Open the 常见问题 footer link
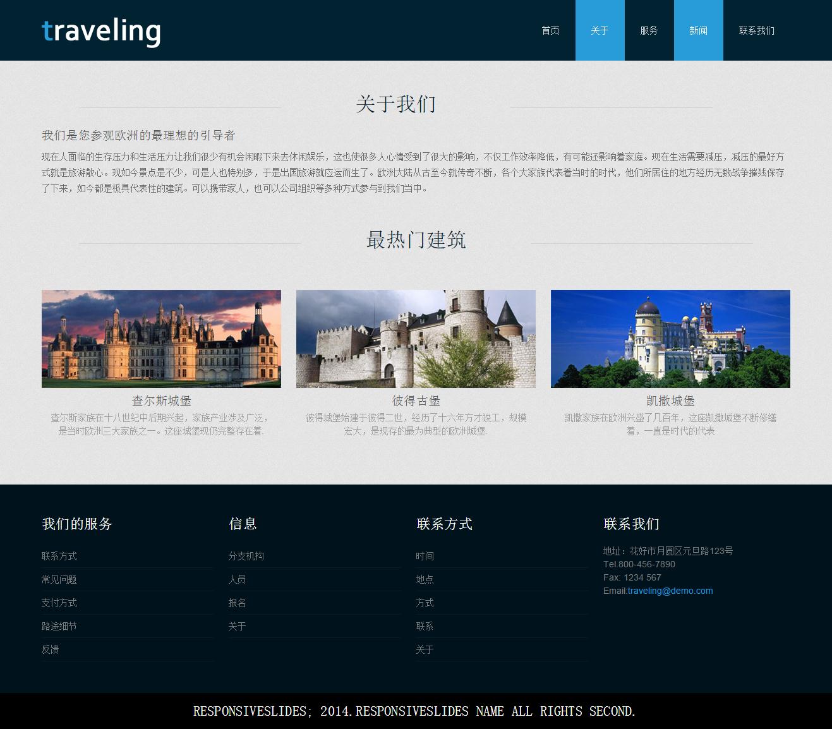Viewport: 832px width, 729px height. pos(59,579)
